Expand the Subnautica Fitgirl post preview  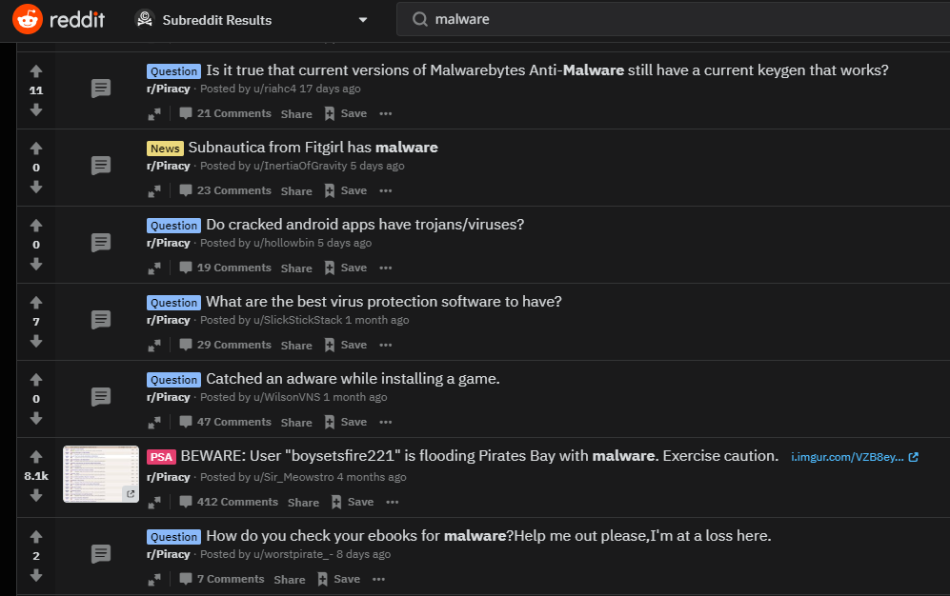(x=154, y=191)
